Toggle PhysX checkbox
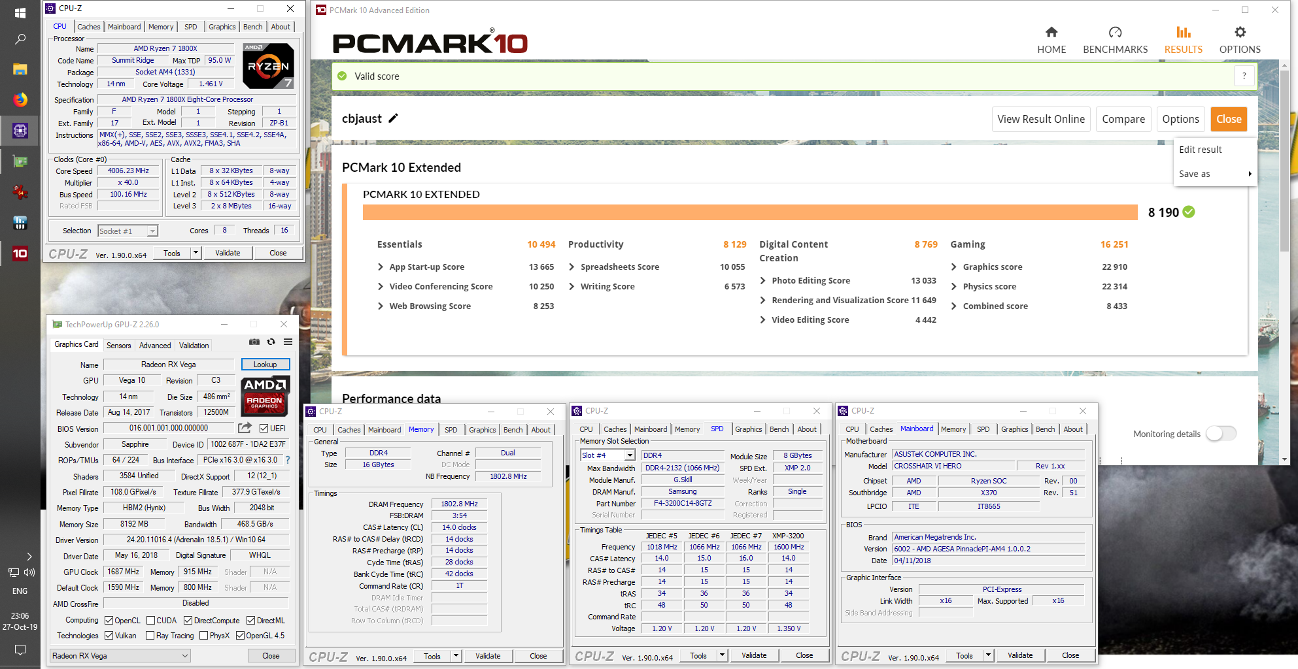 coord(203,636)
